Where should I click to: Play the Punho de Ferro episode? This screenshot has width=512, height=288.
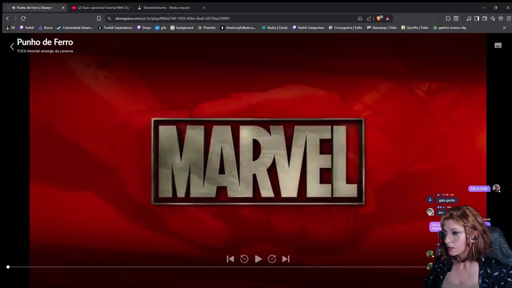click(258, 259)
